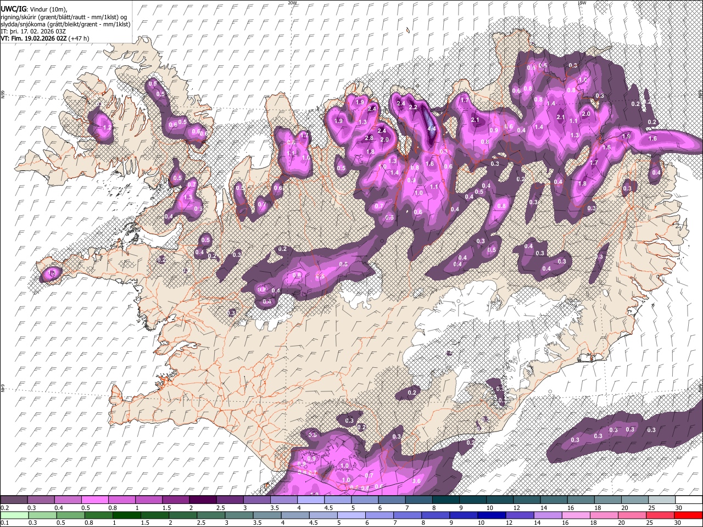Screen dimensions: 703x527
Task: Pick the light lavender 4–4.5 snow legend swatch
Action: [310, 500]
